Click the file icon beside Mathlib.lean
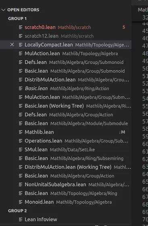The image size is (148, 226). point(21,132)
